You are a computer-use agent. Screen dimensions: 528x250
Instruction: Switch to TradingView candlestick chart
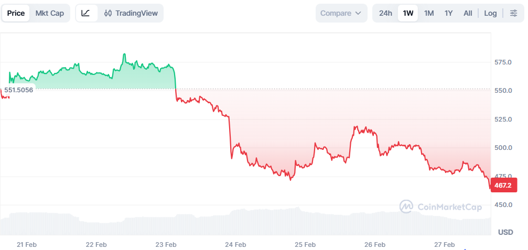point(131,13)
